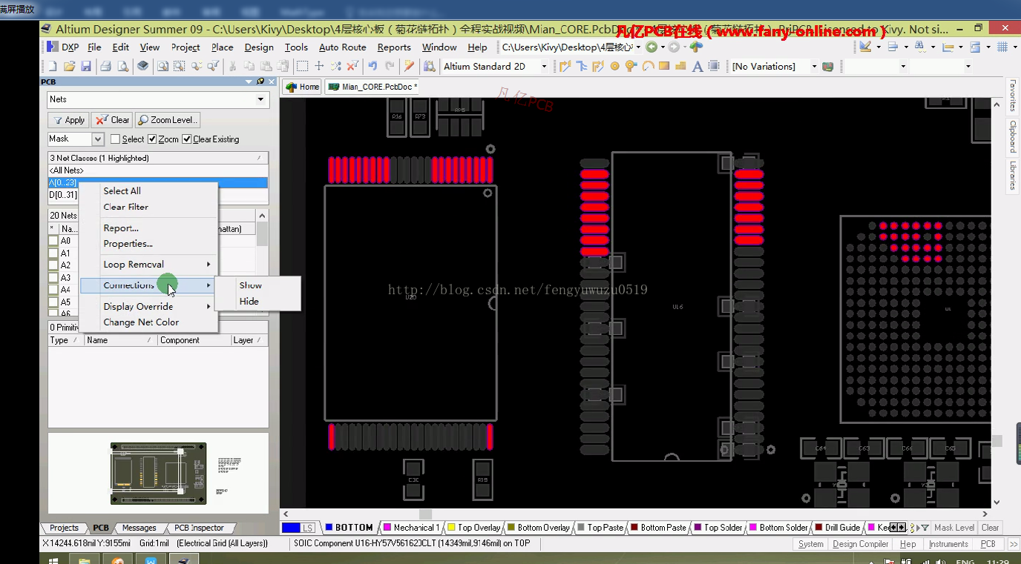Switch to the Home document tab
This screenshot has width=1021, height=564.
pos(303,87)
